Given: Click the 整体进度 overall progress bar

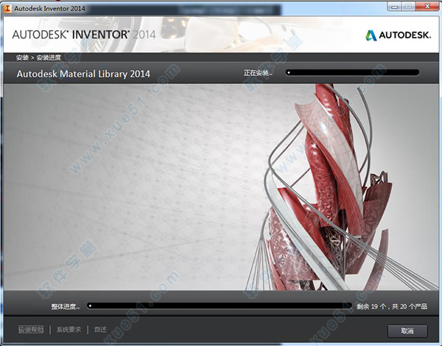Looking at the screenshot, I should (220, 306).
